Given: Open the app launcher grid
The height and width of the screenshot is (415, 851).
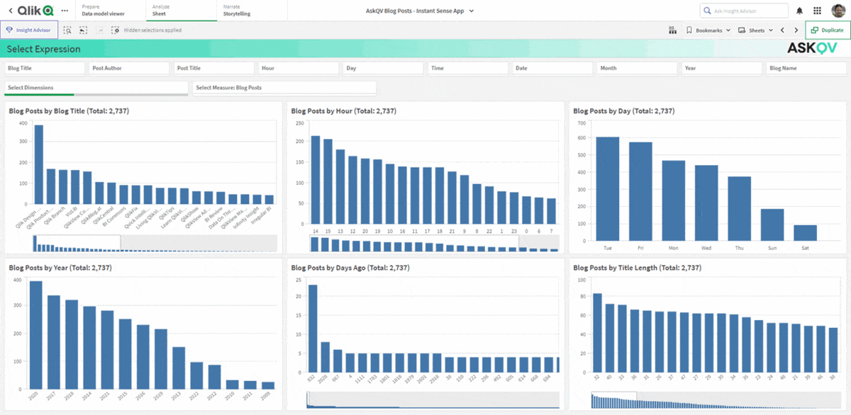Looking at the screenshot, I should coord(818,11).
